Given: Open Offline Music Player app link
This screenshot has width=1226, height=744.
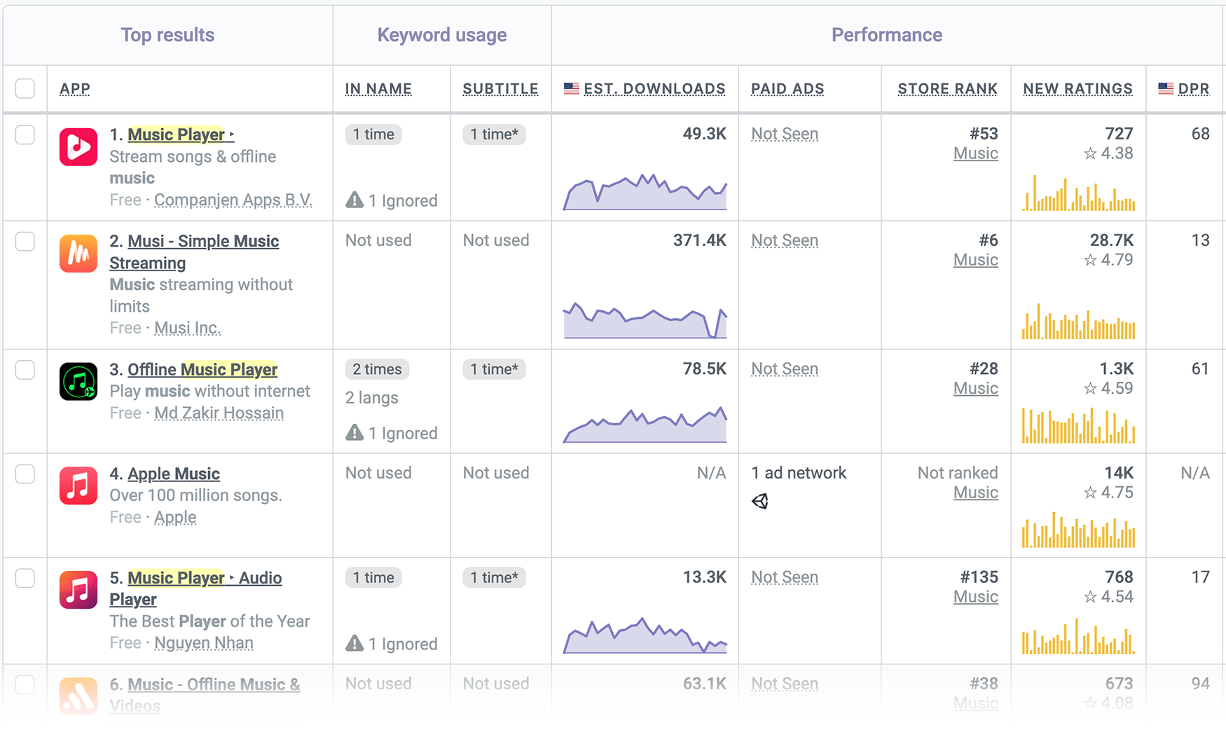Looking at the screenshot, I should coord(202,369).
